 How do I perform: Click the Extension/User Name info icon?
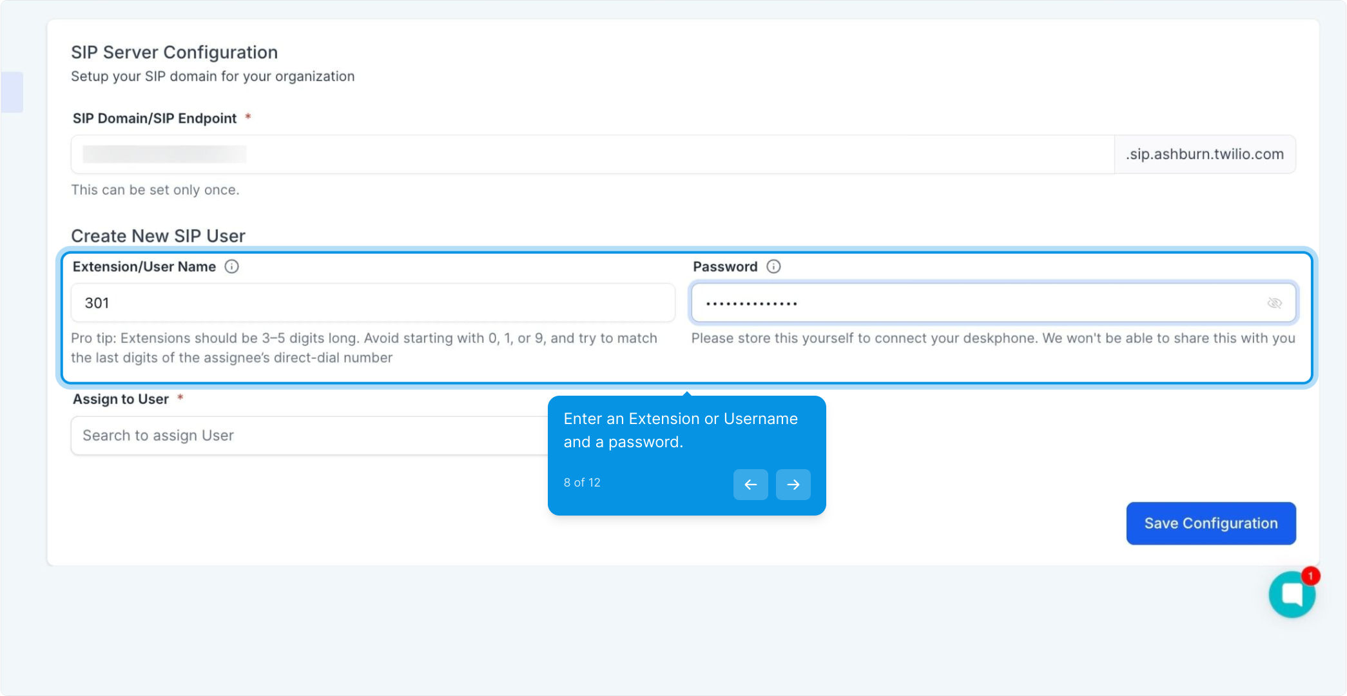pyautogui.click(x=231, y=267)
